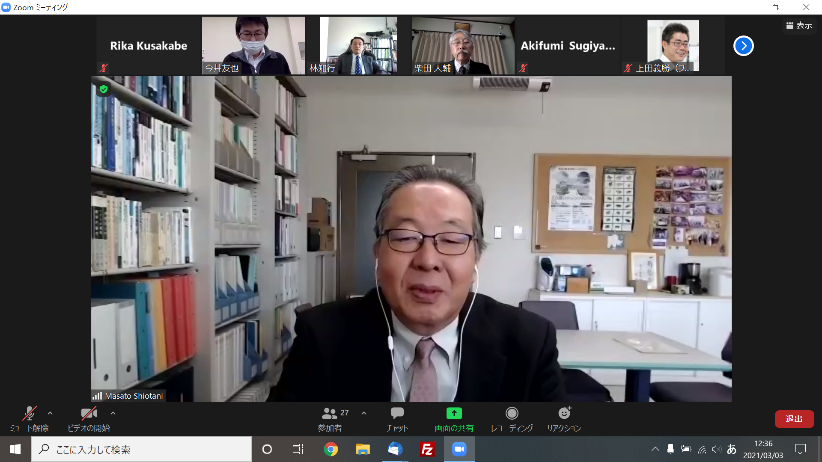This screenshot has width=822, height=462.
Task: Select 今井友也 video thumbnail
Action: coord(253,45)
